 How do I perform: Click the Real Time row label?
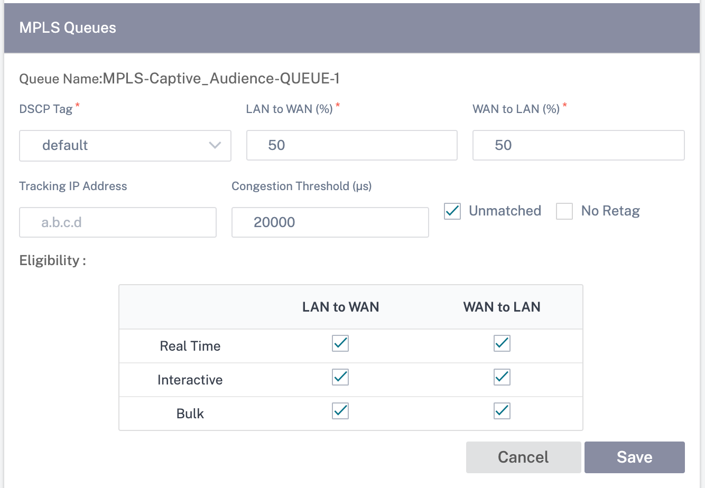tap(190, 346)
